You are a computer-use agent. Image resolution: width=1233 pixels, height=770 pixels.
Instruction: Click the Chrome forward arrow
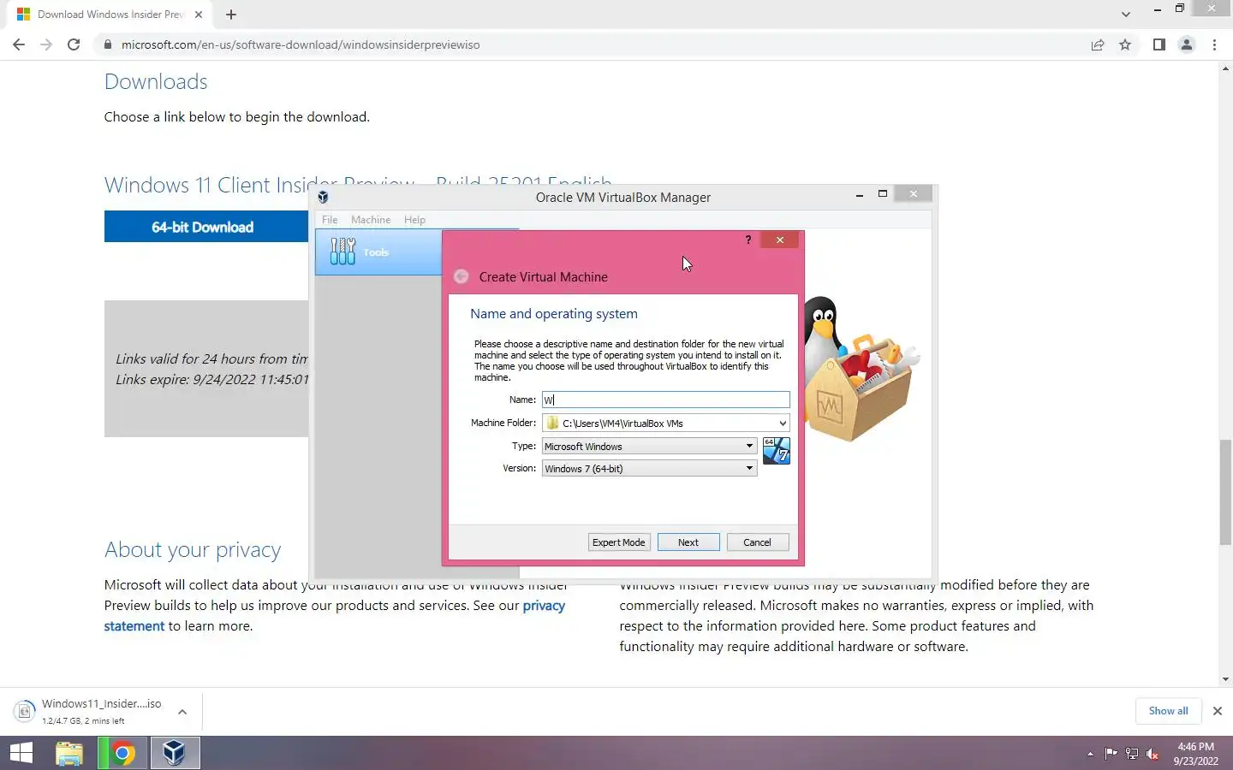tap(46, 44)
